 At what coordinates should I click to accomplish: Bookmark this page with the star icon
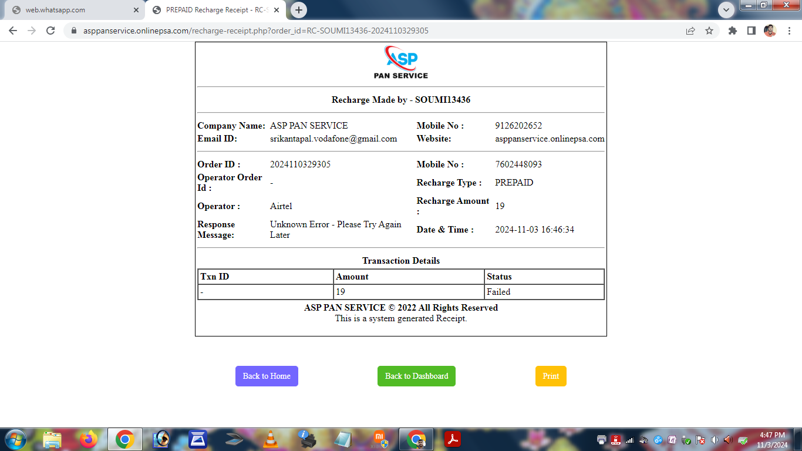[709, 31]
